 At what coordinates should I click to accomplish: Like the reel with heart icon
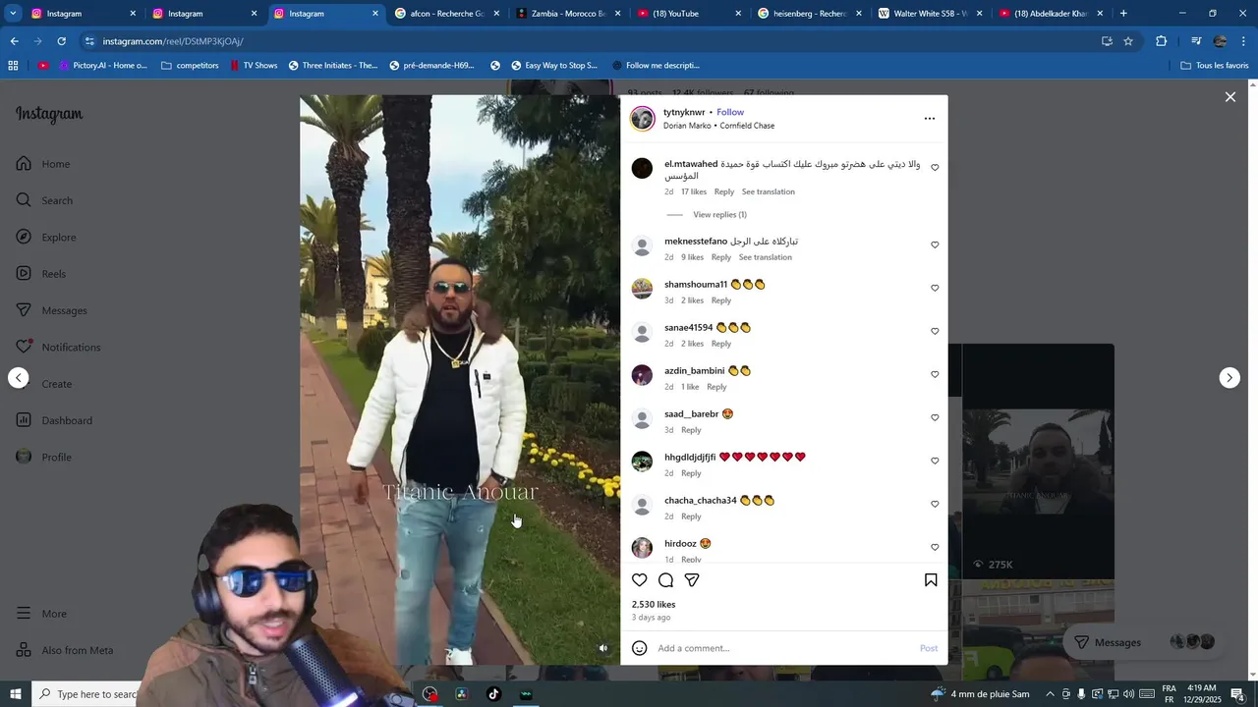640,580
